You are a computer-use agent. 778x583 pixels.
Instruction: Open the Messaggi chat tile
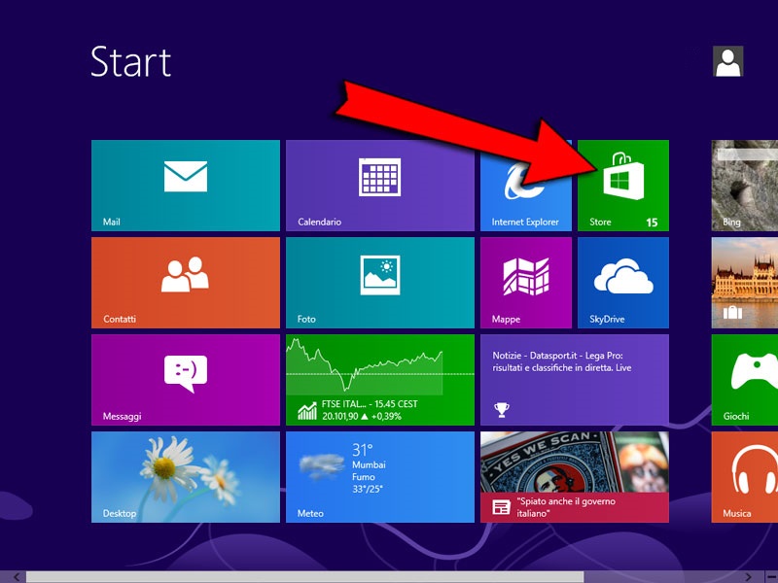click(x=186, y=380)
